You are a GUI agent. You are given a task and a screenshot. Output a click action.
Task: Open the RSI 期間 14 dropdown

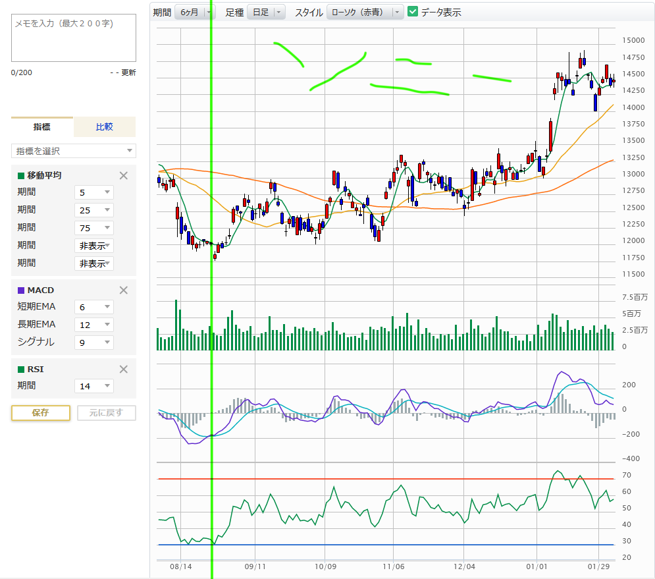(94, 386)
